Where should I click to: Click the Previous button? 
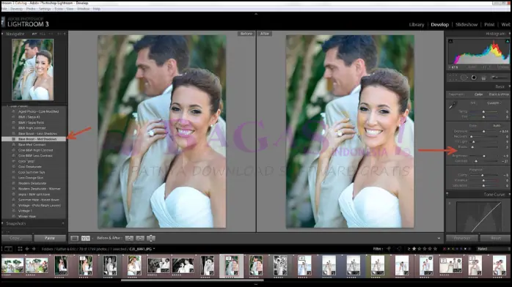tap(461, 238)
